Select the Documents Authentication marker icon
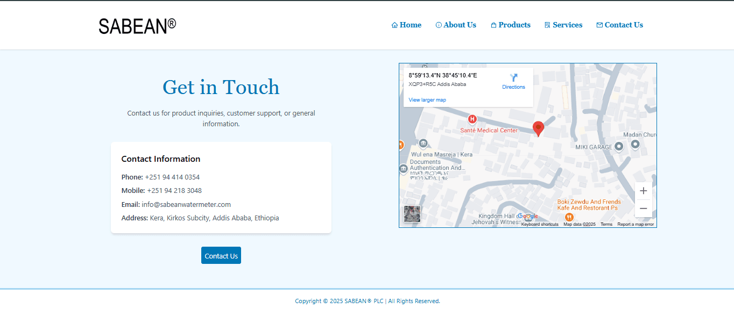 point(404,169)
